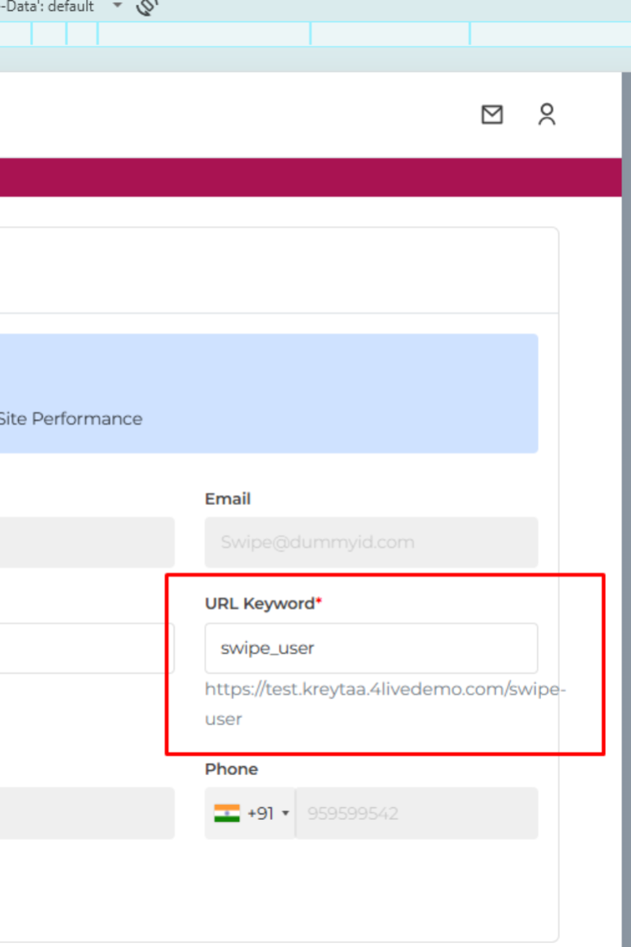Viewport: 631px width, 947px height.
Task: Click the Email label
Action: coord(227,499)
